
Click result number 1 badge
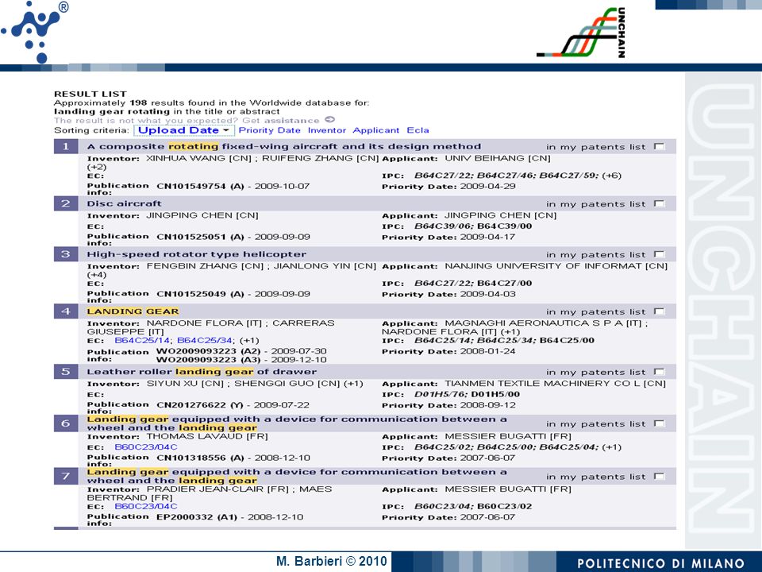point(66,146)
